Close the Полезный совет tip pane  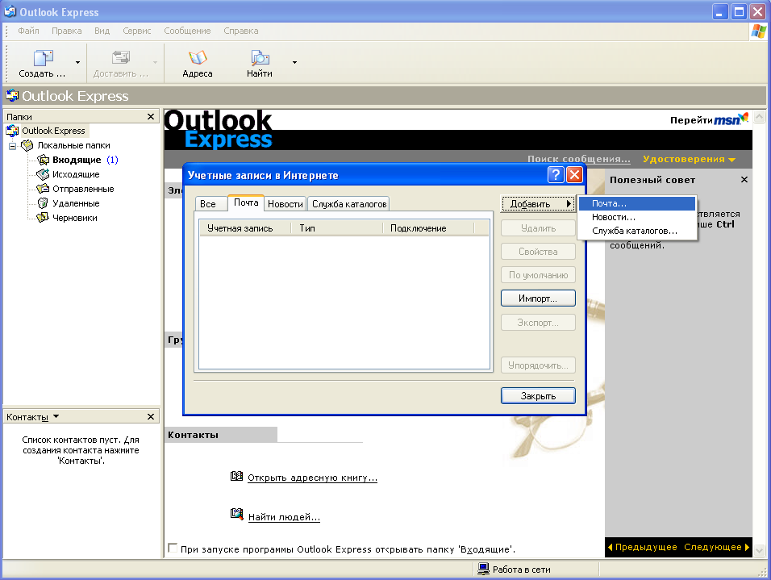point(744,180)
